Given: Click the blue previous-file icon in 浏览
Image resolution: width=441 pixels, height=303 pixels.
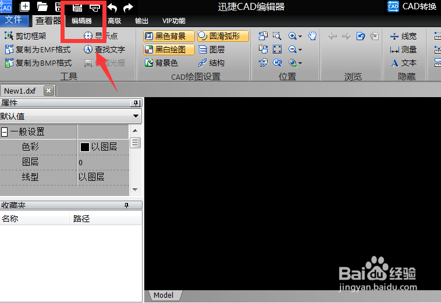Looking at the screenshot, I should click(x=361, y=36).
